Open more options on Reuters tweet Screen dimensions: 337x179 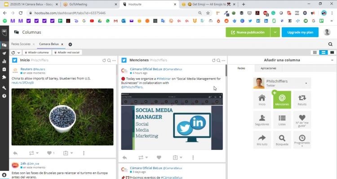[84, 153]
